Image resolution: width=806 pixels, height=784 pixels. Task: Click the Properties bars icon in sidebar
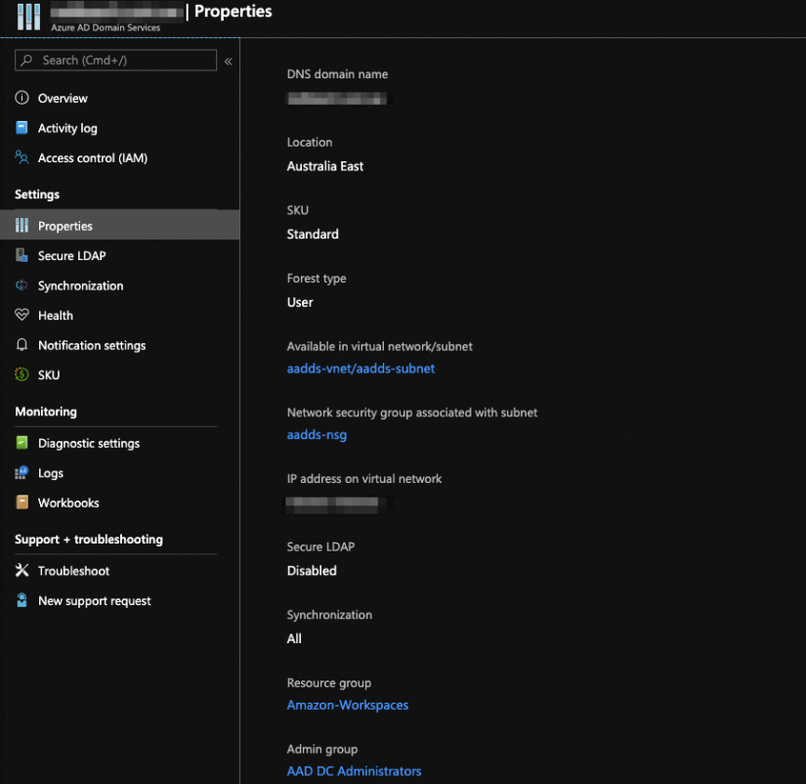[21, 225]
